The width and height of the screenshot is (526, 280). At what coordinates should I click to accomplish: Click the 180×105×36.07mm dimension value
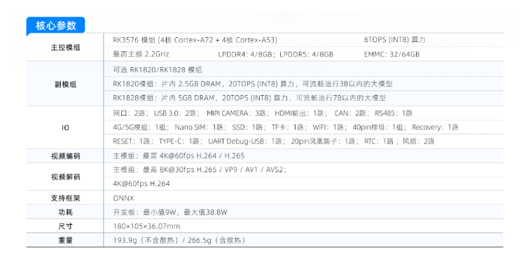146,227
